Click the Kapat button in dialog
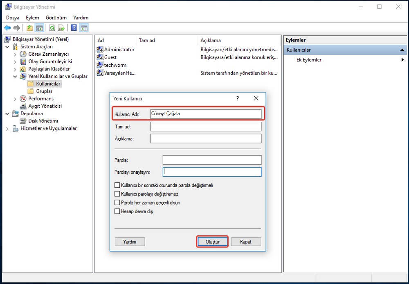 point(246,242)
